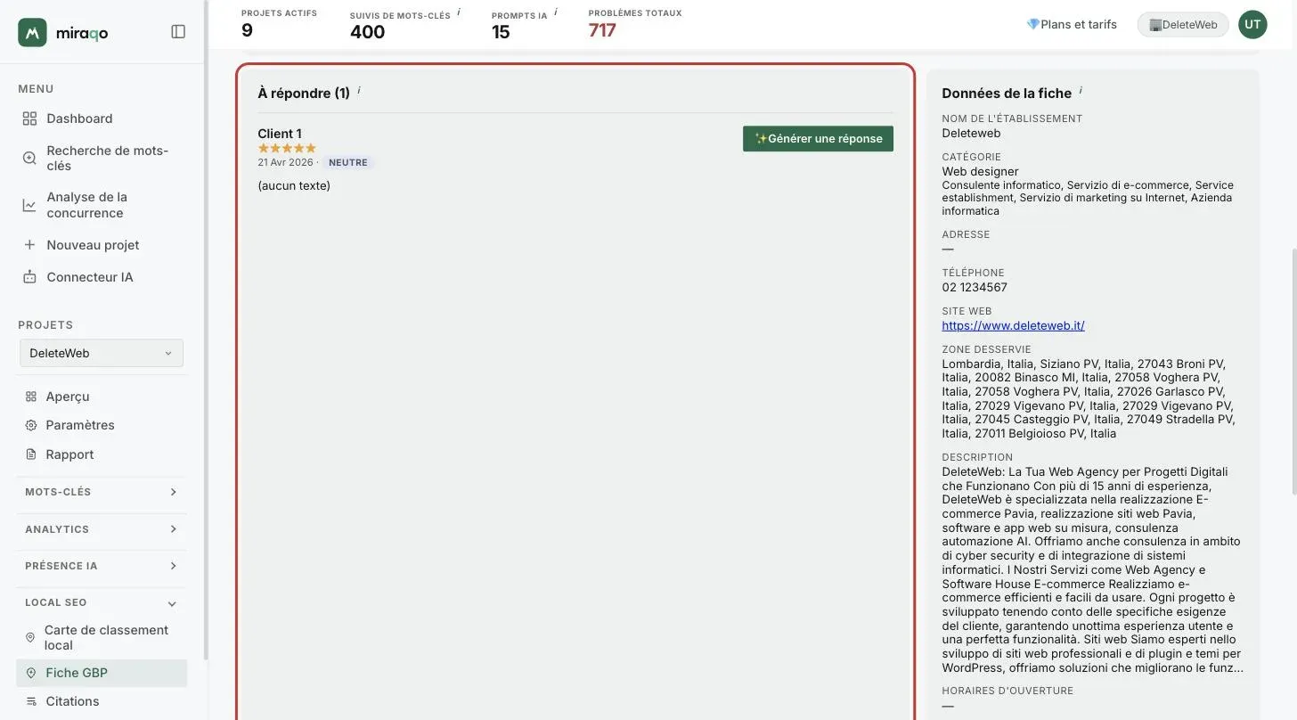Click the Rapport document icon
Image resolution: width=1297 pixels, height=720 pixels.
(x=31, y=454)
